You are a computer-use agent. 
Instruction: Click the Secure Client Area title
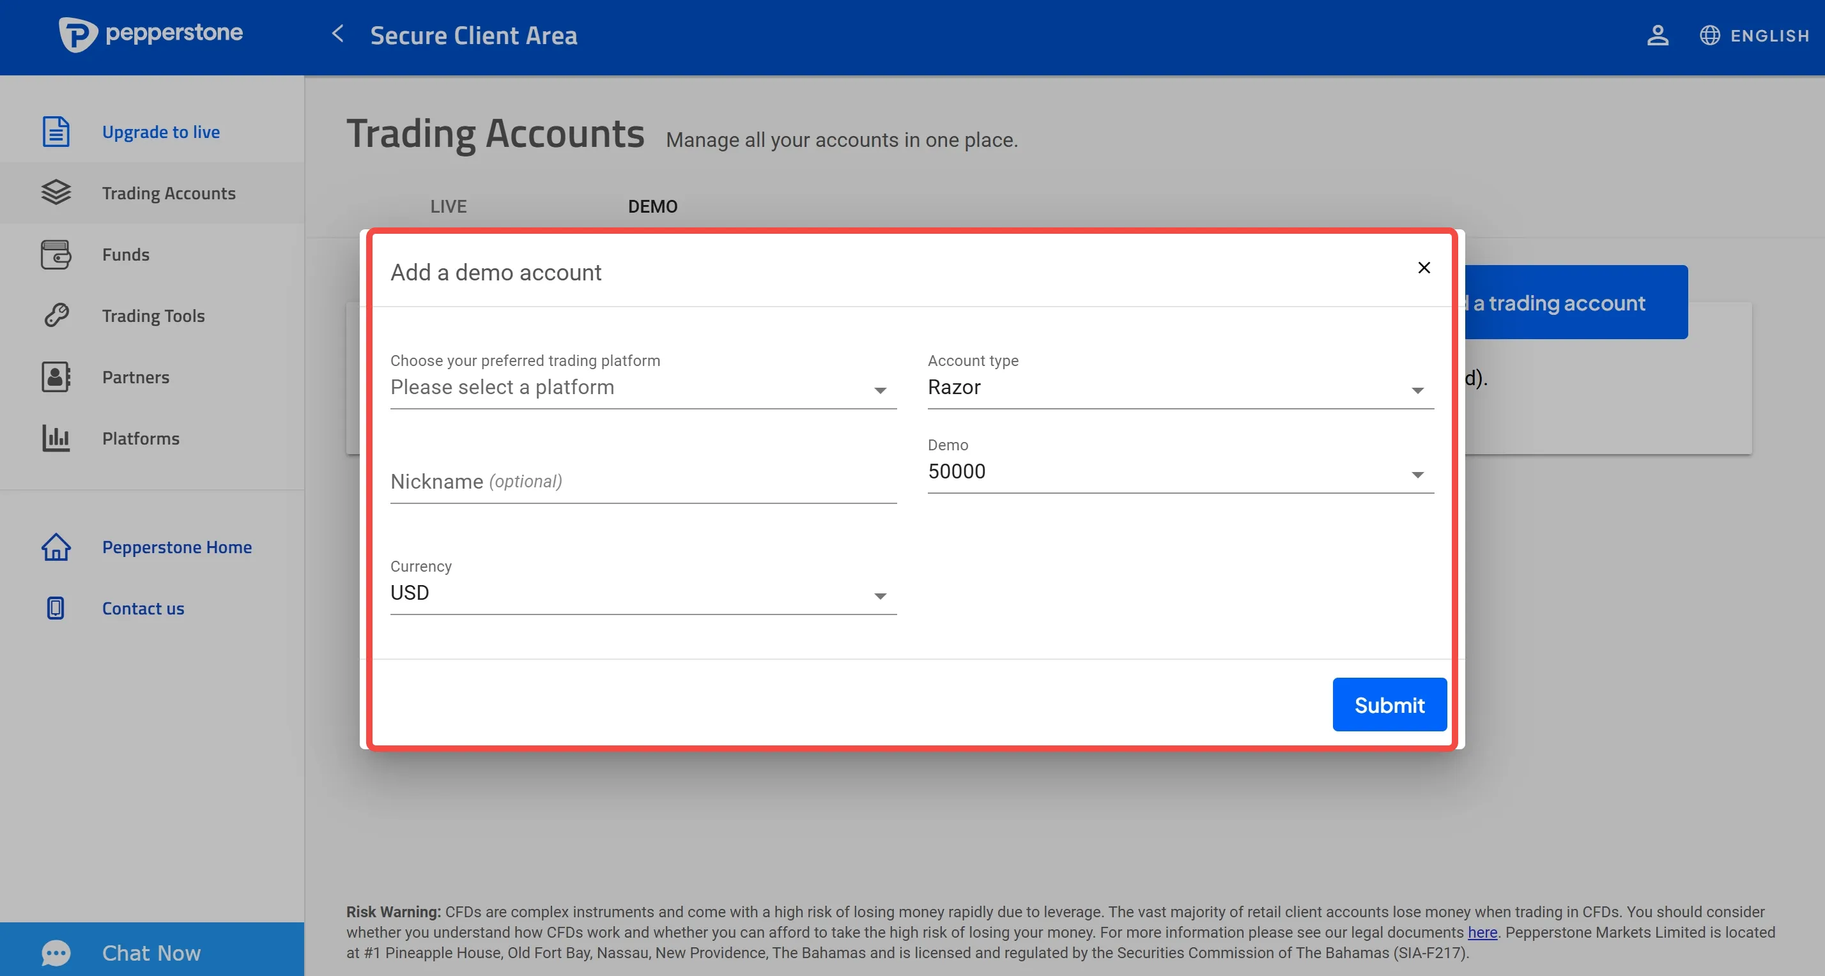click(474, 35)
